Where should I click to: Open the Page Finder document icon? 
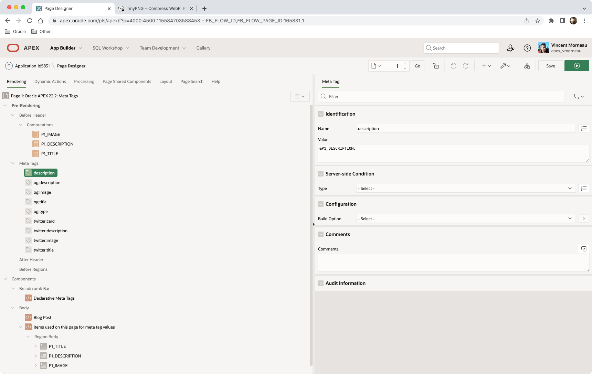376,66
